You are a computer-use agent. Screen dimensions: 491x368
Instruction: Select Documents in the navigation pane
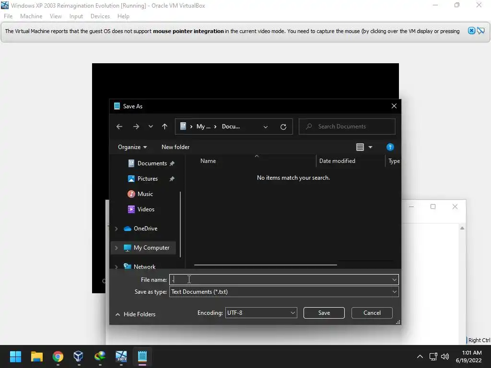(x=152, y=163)
